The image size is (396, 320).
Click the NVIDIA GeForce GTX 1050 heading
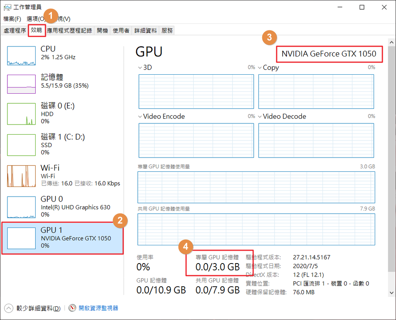[x=329, y=54]
